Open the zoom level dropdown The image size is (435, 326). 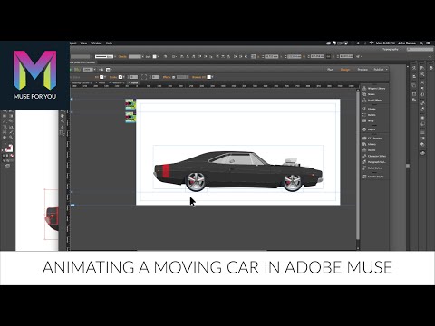[90, 70]
